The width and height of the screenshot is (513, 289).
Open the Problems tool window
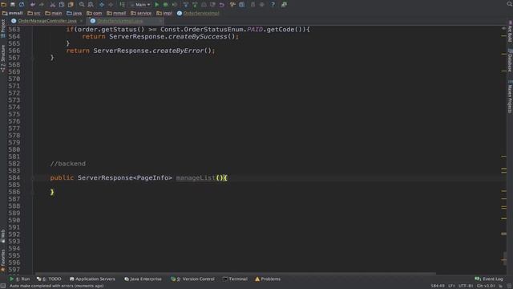pyautogui.click(x=268, y=279)
